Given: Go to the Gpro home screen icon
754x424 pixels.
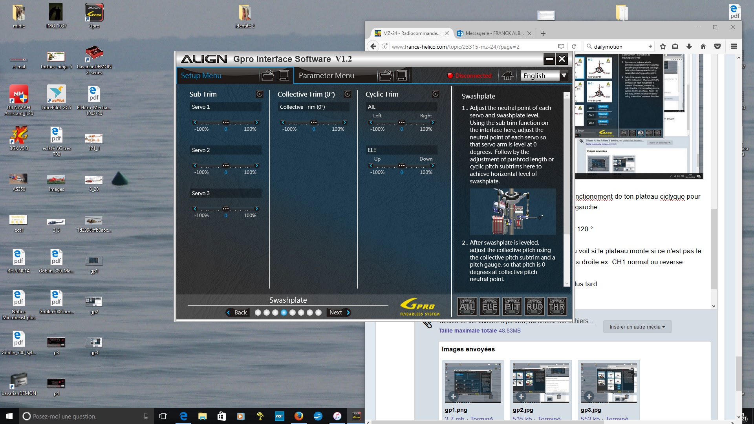Looking at the screenshot, I should point(507,75).
